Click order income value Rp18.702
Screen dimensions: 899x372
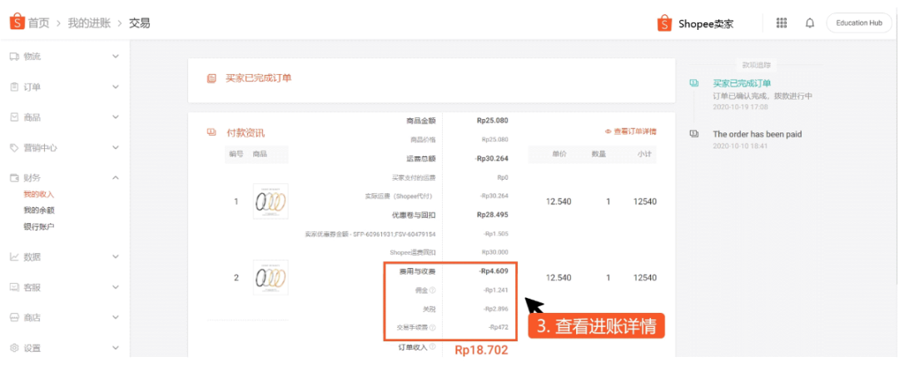482,350
